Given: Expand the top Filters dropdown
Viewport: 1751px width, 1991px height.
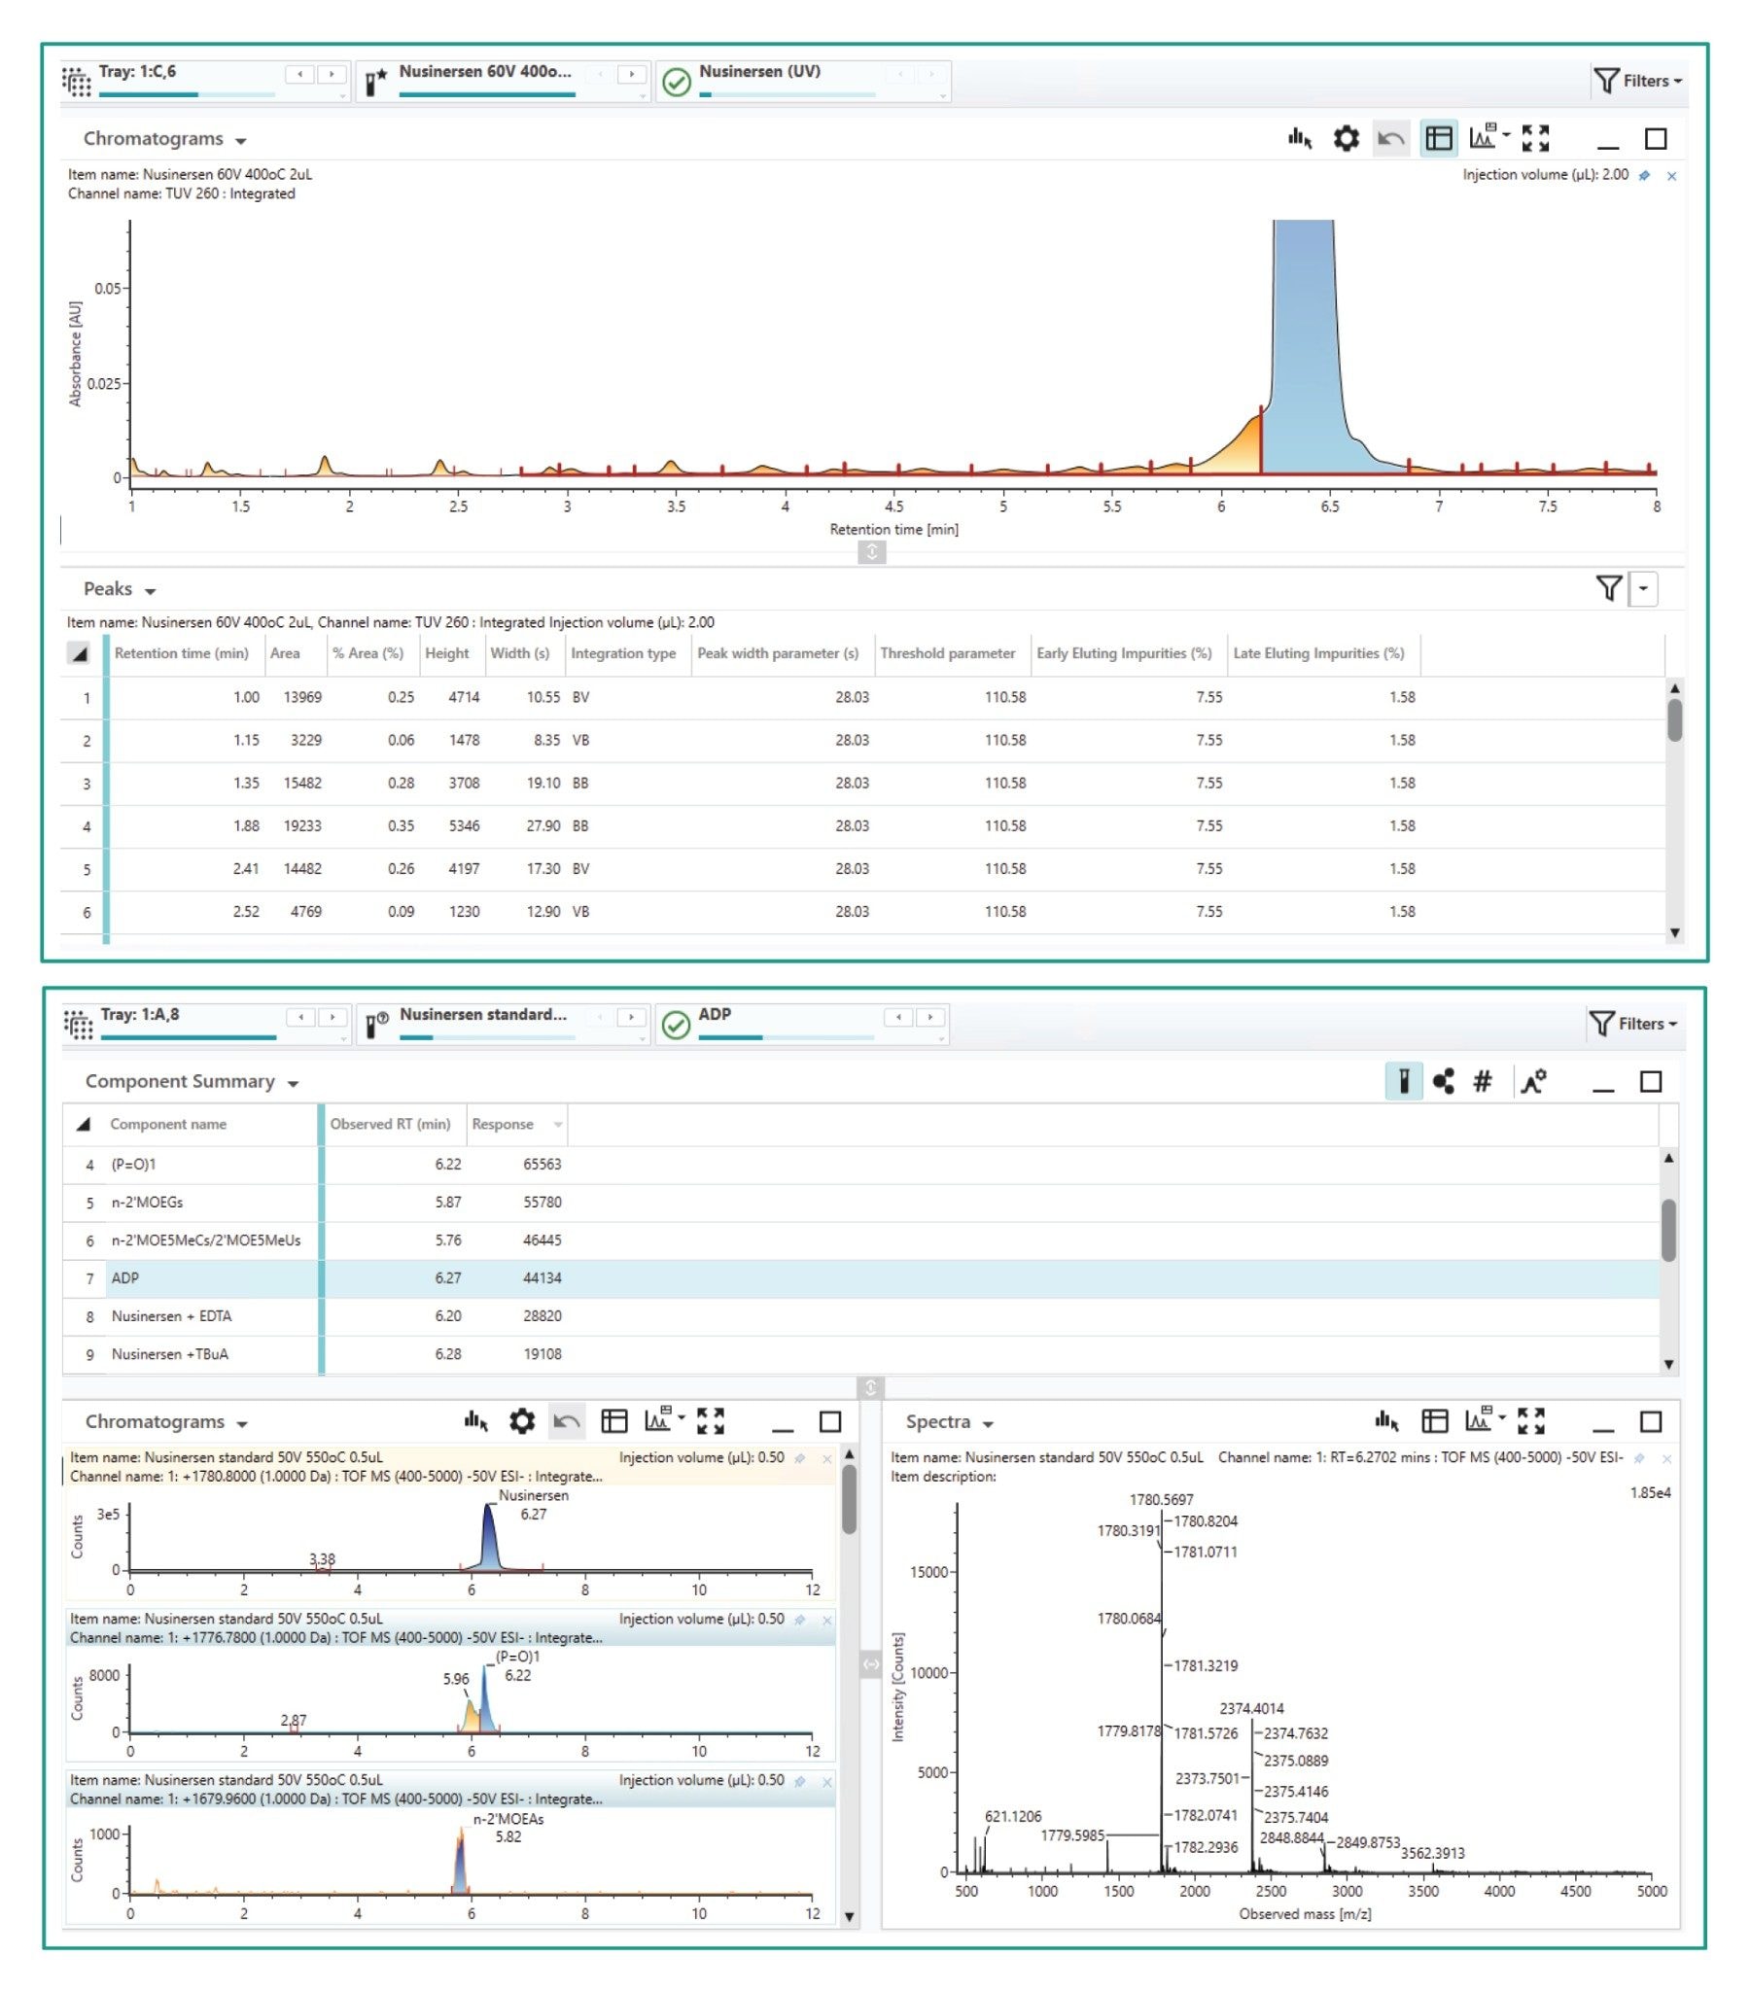Looking at the screenshot, I should click(1638, 81).
